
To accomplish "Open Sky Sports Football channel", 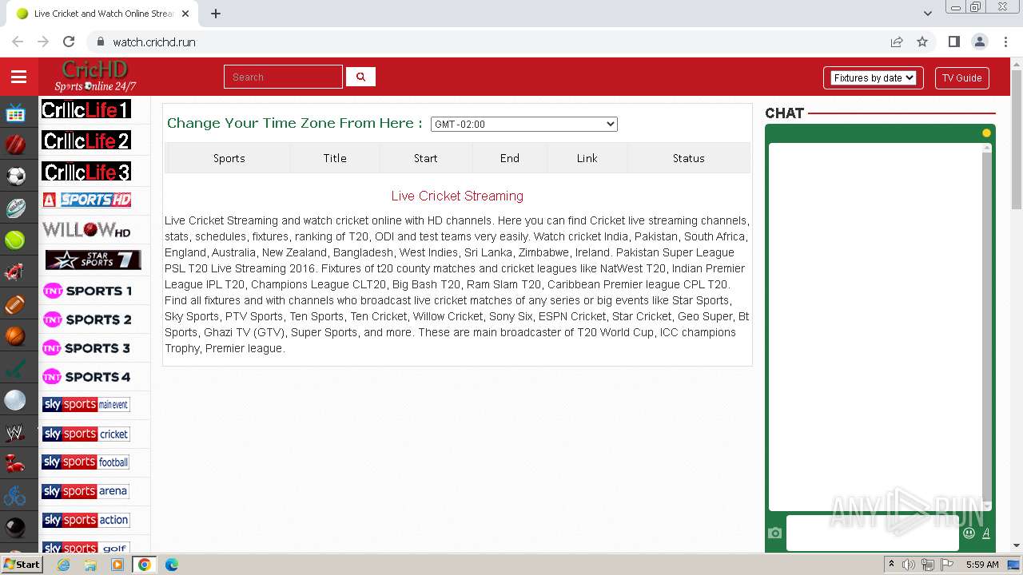I will tap(86, 462).
